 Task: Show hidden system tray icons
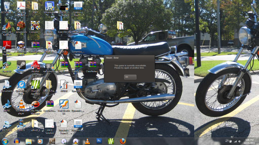point(226,141)
